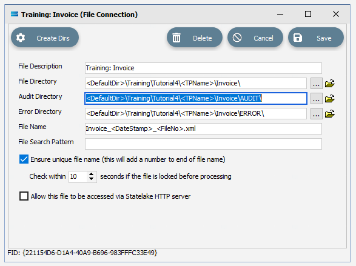Image resolution: width=356 pixels, height=266 pixels.
Task: Click the floppy disk Save icon
Action: tap(297, 38)
